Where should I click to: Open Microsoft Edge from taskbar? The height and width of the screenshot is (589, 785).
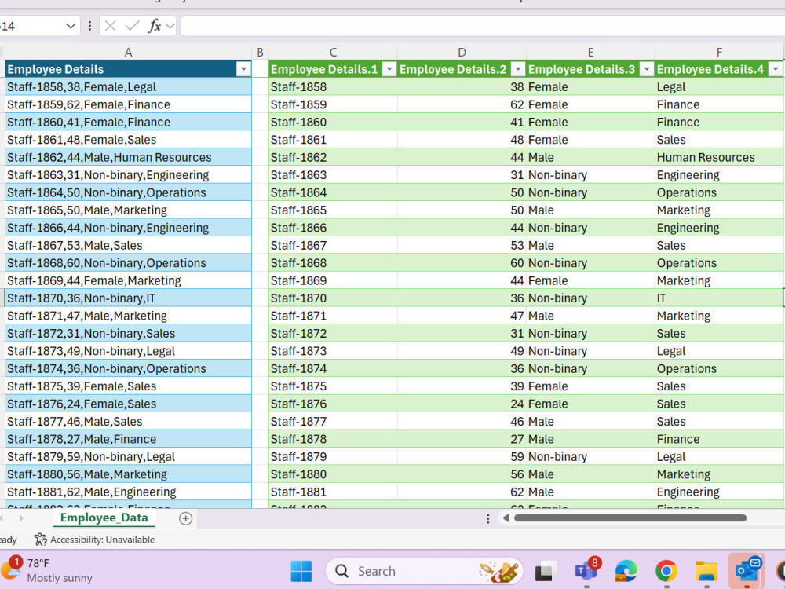[626, 572]
